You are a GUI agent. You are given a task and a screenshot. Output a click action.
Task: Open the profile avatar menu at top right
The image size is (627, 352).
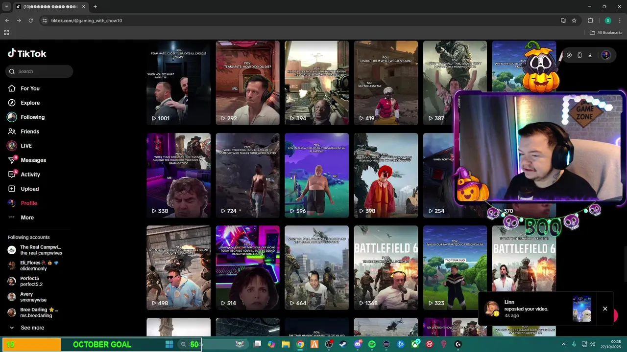pos(606,55)
